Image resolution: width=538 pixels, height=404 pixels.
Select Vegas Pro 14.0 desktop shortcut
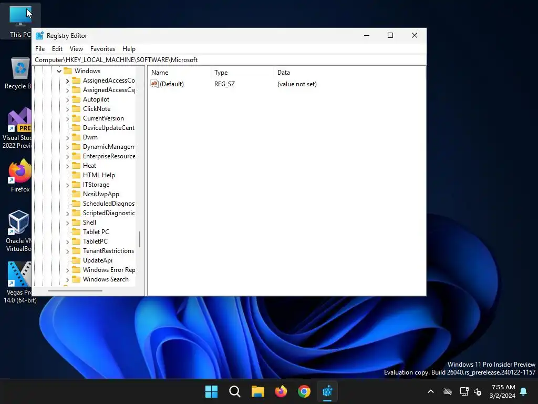19,282
